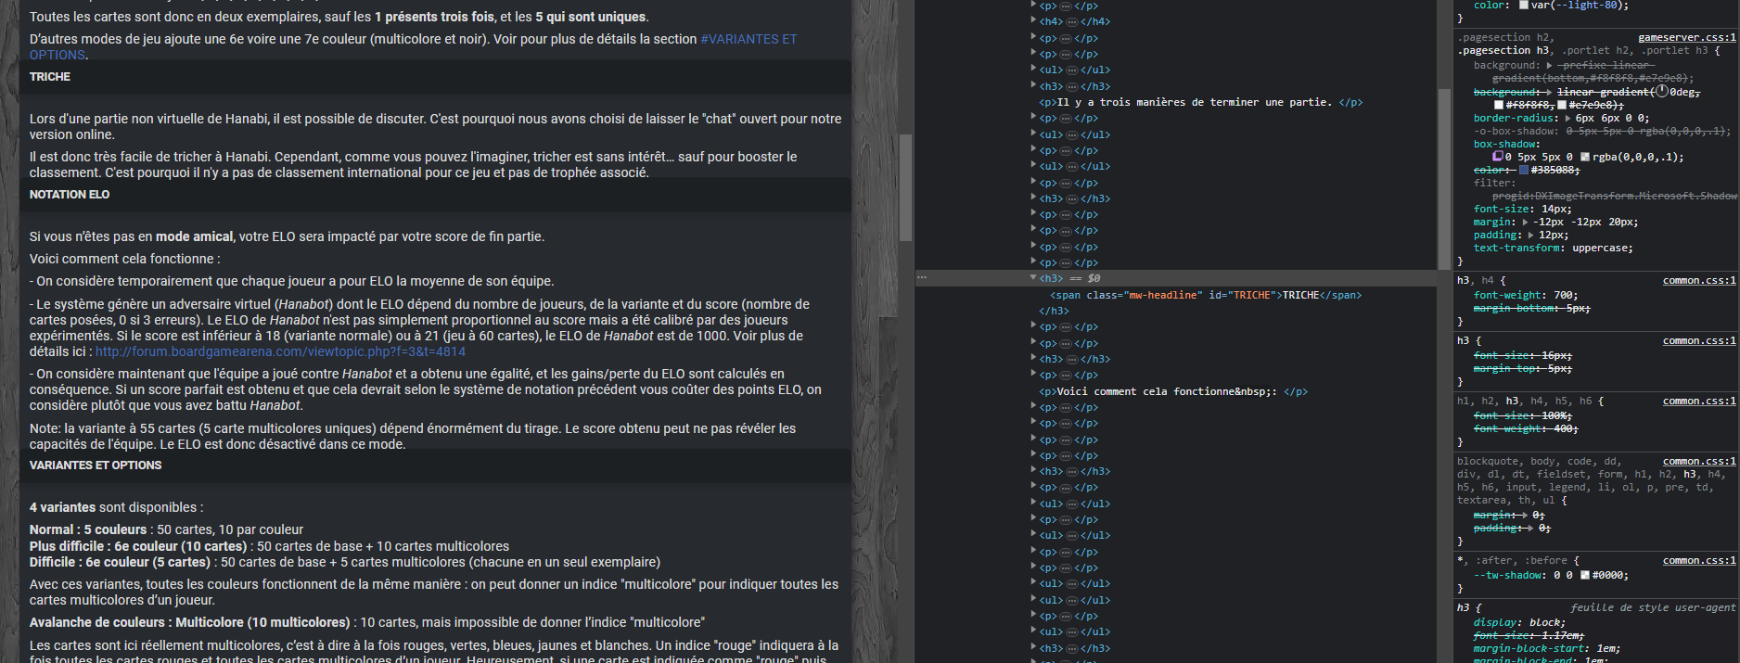Expand the h4 element node

point(1033,20)
